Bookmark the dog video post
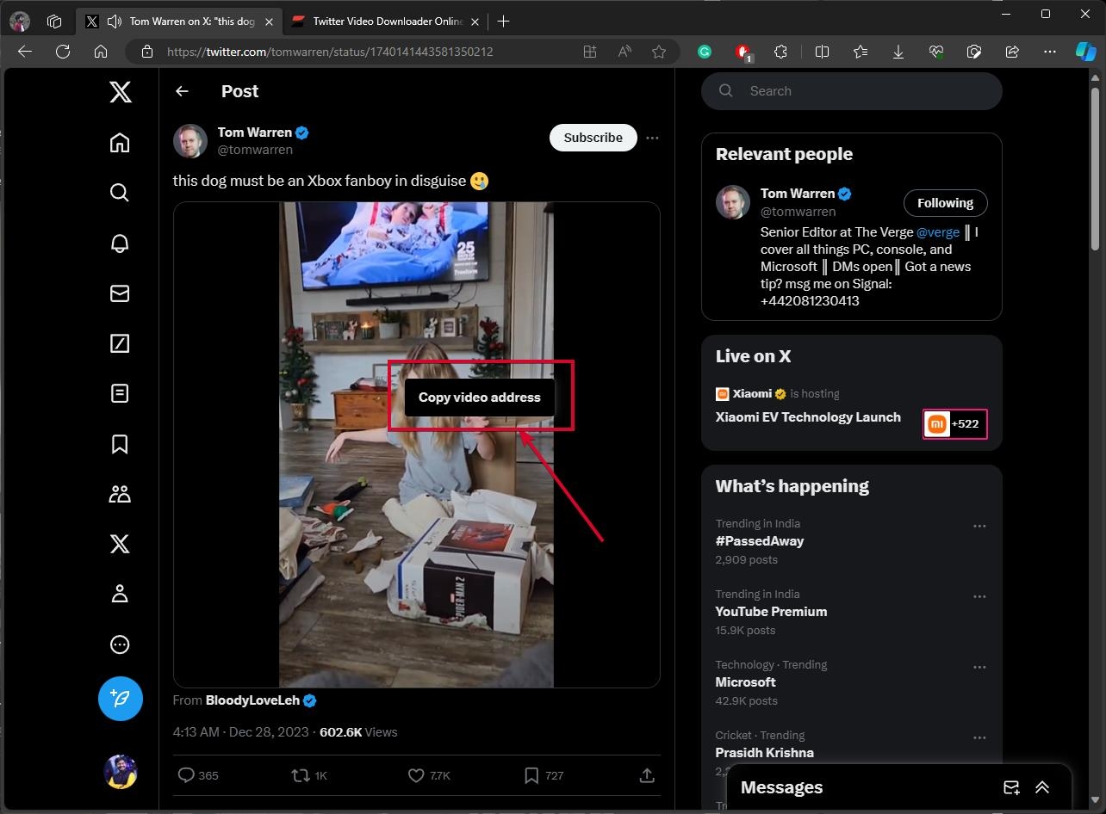 [531, 775]
